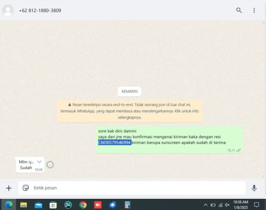
Task: Open the emoji and sticker picker
Action: (x=26, y=188)
